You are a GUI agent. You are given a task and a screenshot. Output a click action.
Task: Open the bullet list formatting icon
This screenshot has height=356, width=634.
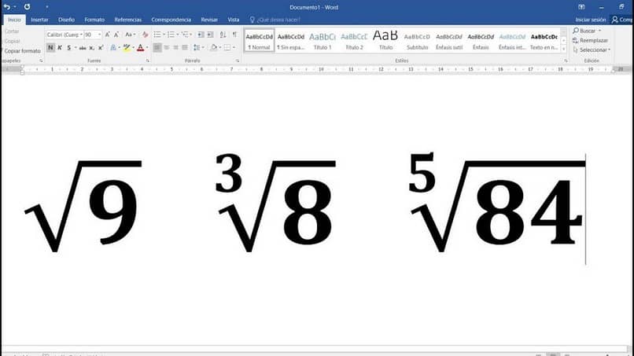157,35
